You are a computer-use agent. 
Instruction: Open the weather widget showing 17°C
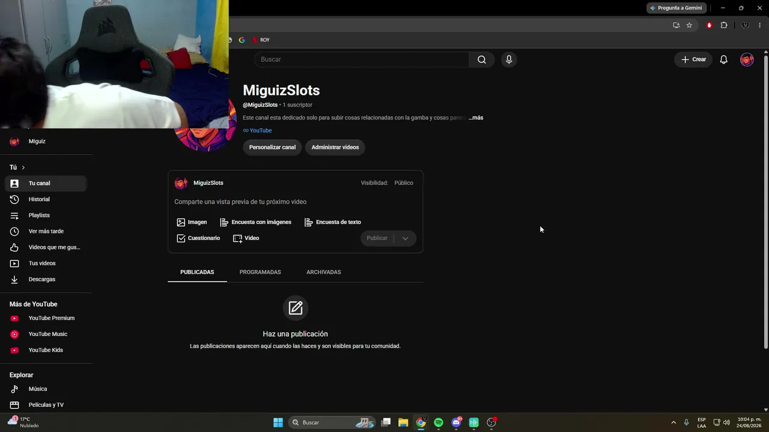click(24, 422)
